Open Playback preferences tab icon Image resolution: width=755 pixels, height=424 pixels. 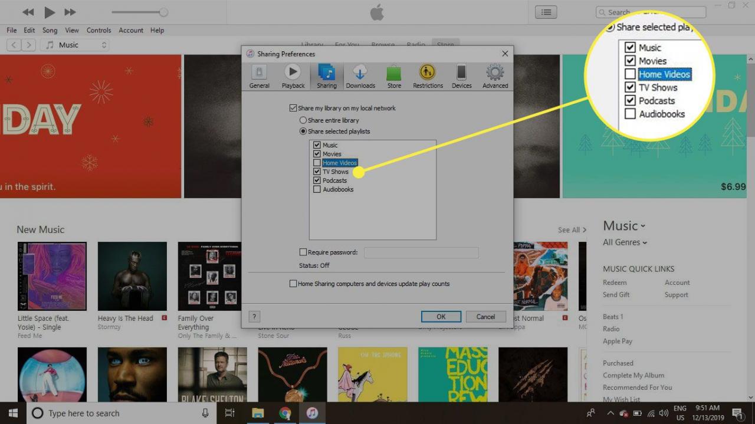pyautogui.click(x=293, y=73)
